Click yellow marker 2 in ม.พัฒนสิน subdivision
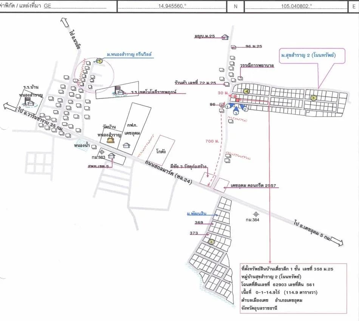 click(x=211, y=242)
